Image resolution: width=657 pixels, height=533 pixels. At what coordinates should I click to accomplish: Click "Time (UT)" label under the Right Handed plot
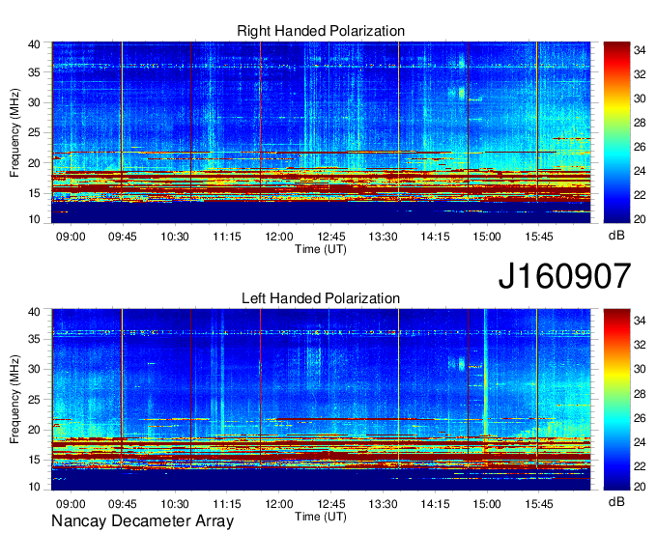[321, 249]
